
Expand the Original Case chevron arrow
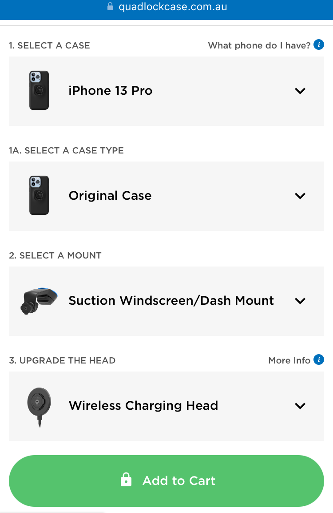pos(300,196)
